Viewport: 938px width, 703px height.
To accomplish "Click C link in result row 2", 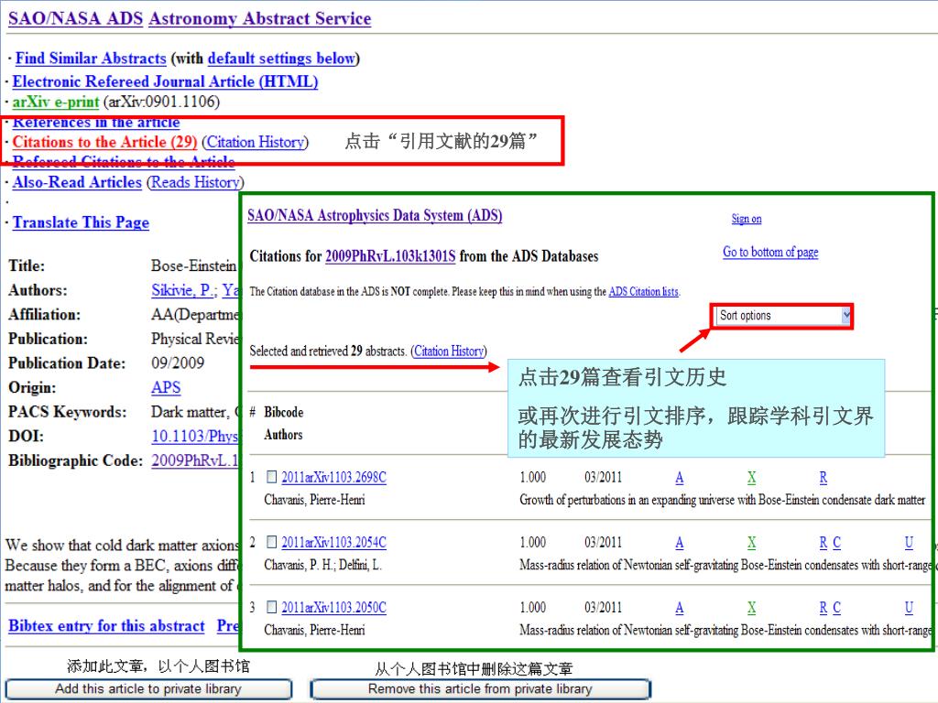I will tap(837, 543).
